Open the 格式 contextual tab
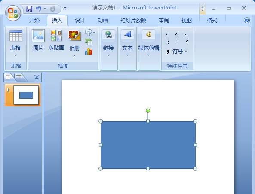Image resolution: width=255 pixels, height=194 pixels. tap(212, 21)
